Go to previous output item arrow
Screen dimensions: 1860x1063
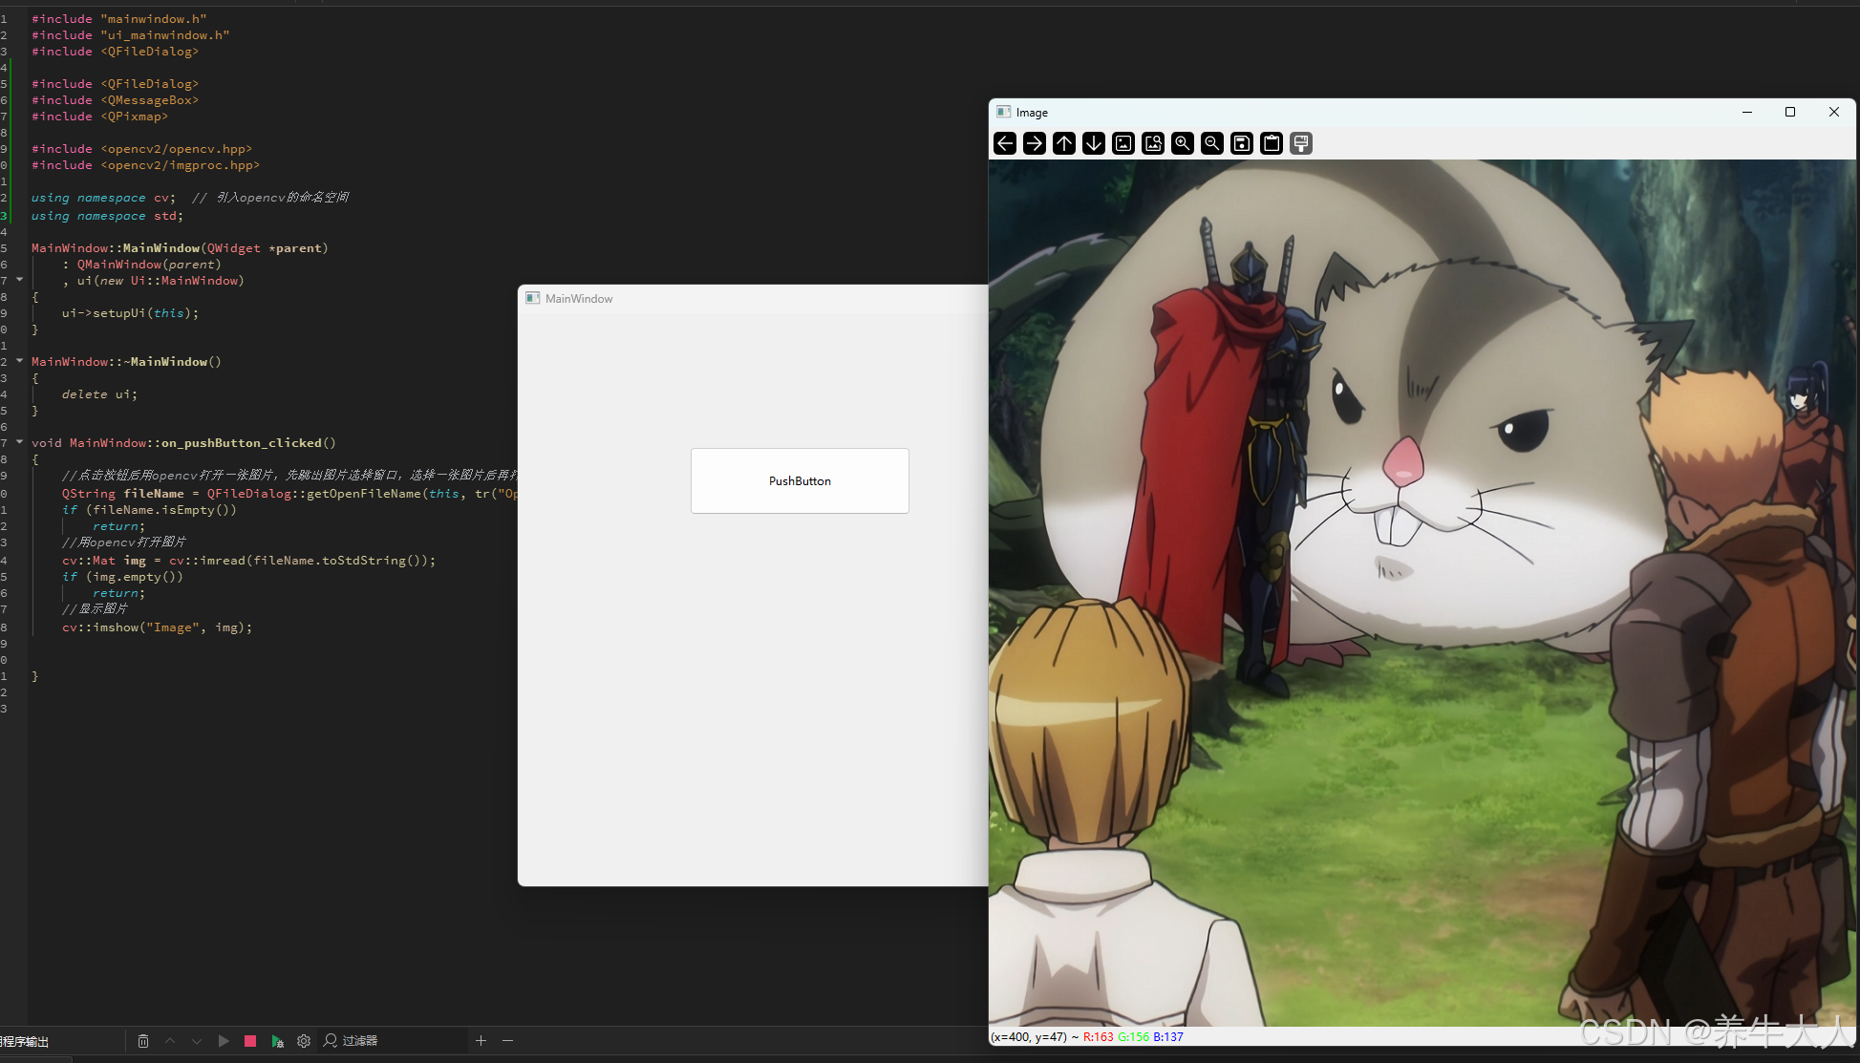pos(170,1041)
